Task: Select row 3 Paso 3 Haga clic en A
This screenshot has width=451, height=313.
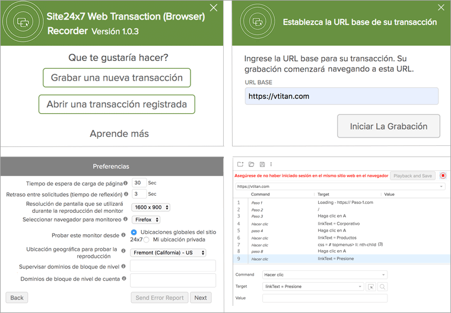Action: point(341,216)
